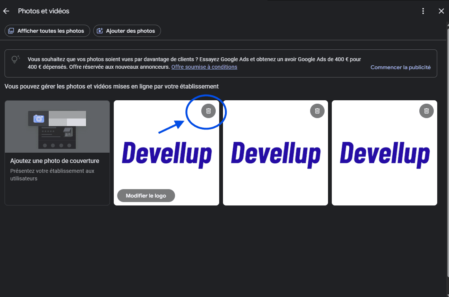
Task: Select the photos icon on Afficher toutes les photos
Action: coord(11,31)
